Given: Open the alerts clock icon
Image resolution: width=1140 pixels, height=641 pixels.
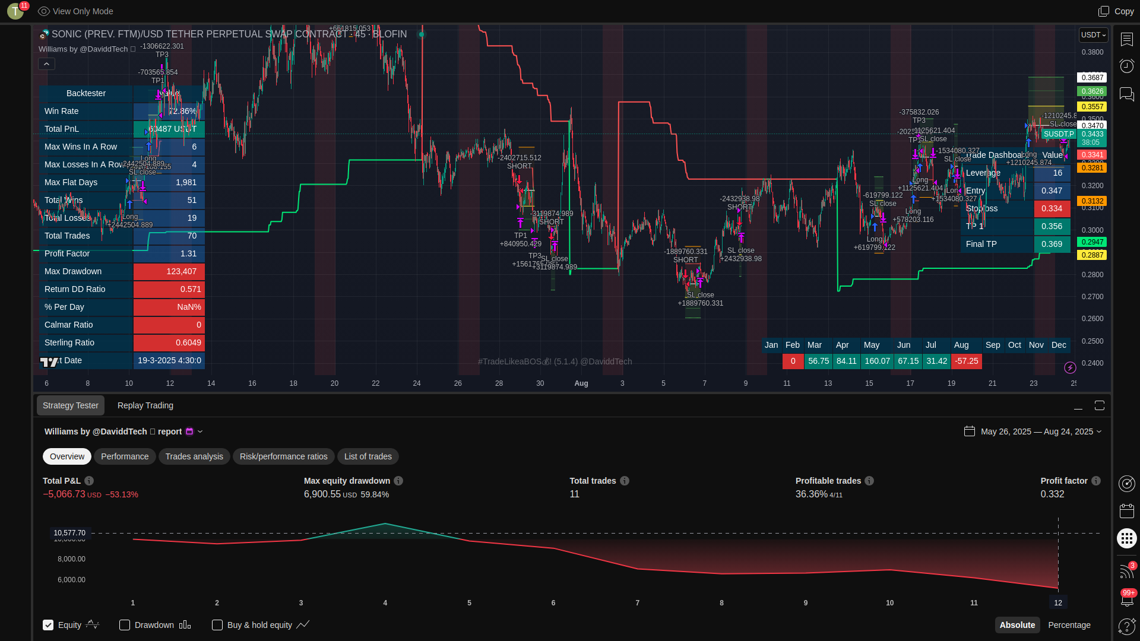Looking at the screenshot, I should click(1126, 66).
